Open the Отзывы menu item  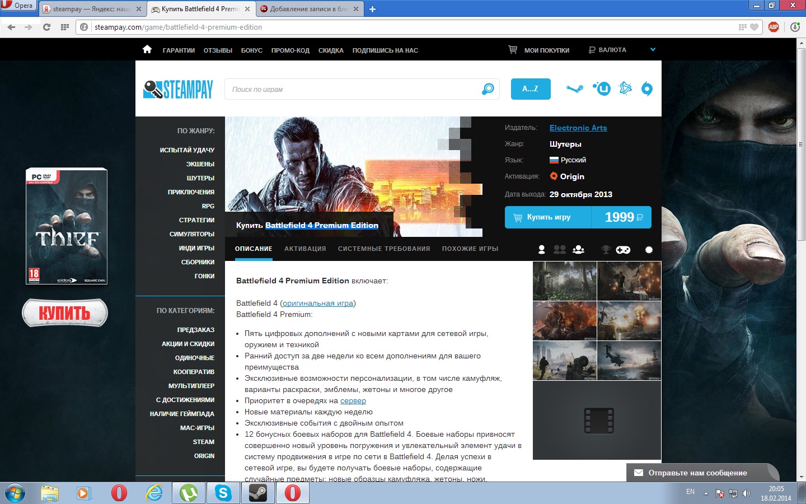click(218, 50)
